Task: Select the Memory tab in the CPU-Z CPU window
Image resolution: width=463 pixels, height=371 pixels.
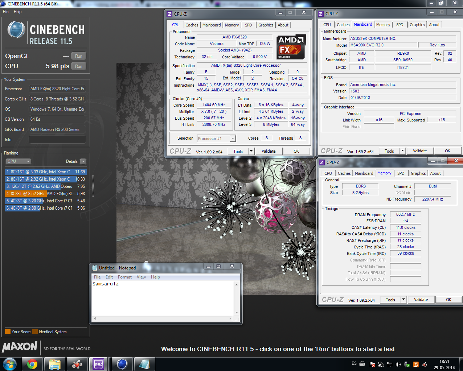Action: tap(232, 25)
